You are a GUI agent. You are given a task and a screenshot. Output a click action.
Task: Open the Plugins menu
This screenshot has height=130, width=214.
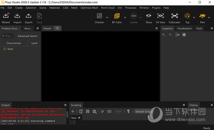[x=156, y=8]
